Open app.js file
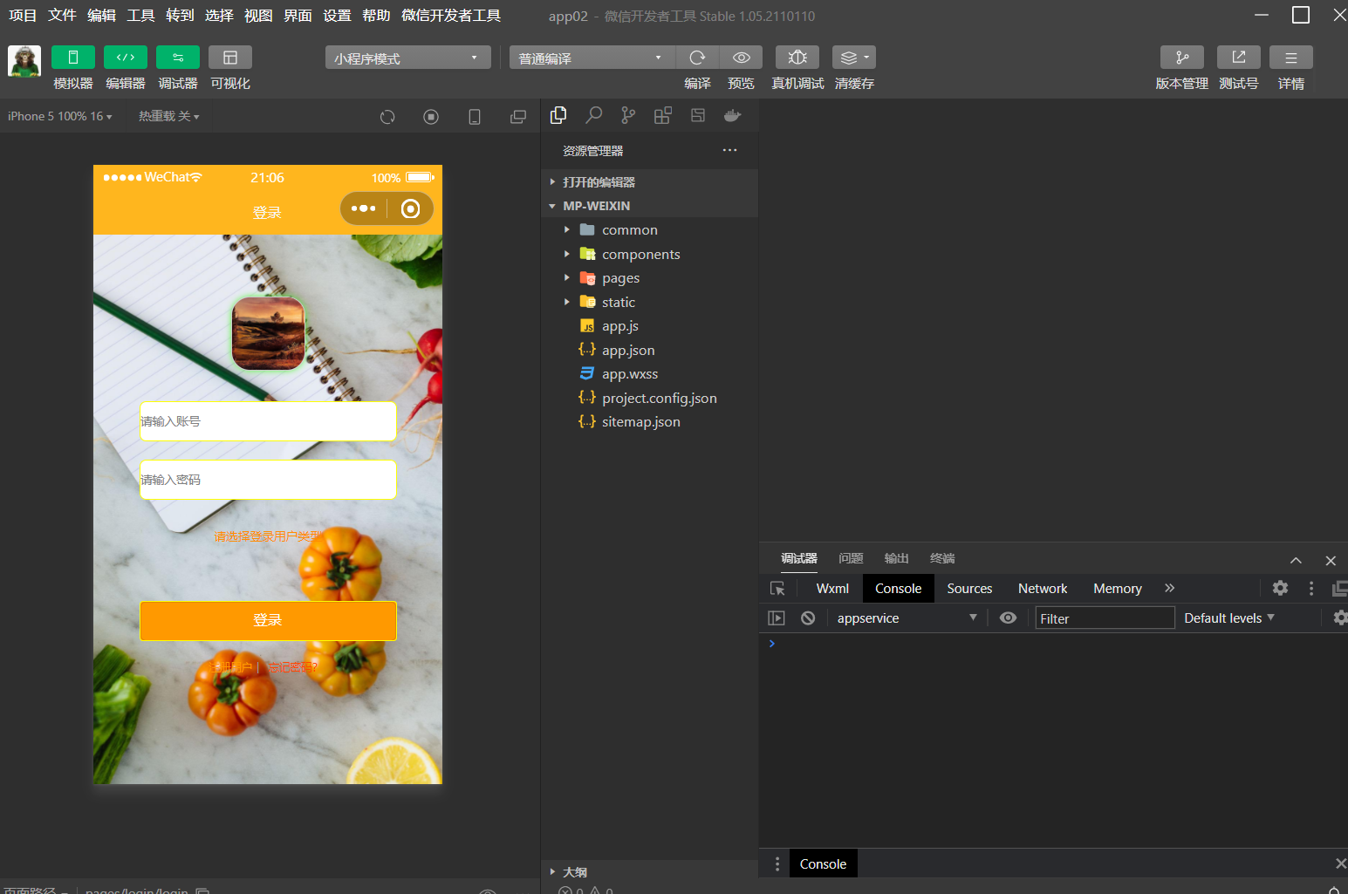The width and height of the screenshot is (1348, 894). (649, 326)
